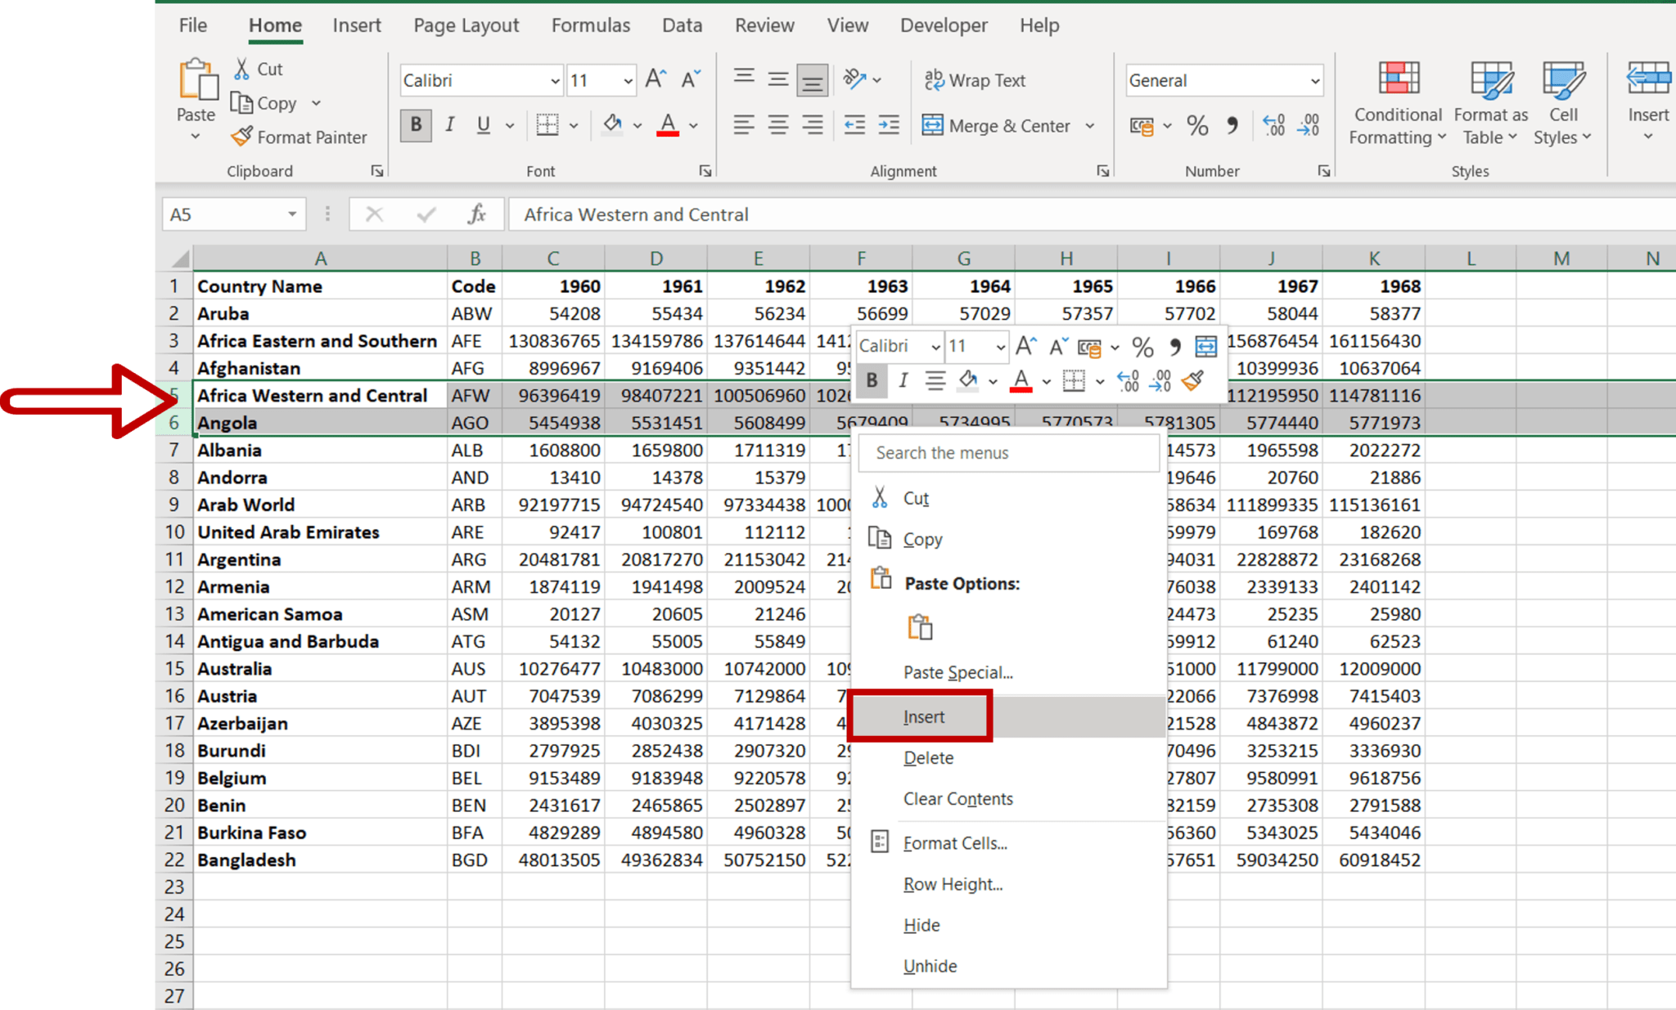Choose Paste Special from the context menu
The width and height of the screenshot is (1676, 1010).
(957, 671)
